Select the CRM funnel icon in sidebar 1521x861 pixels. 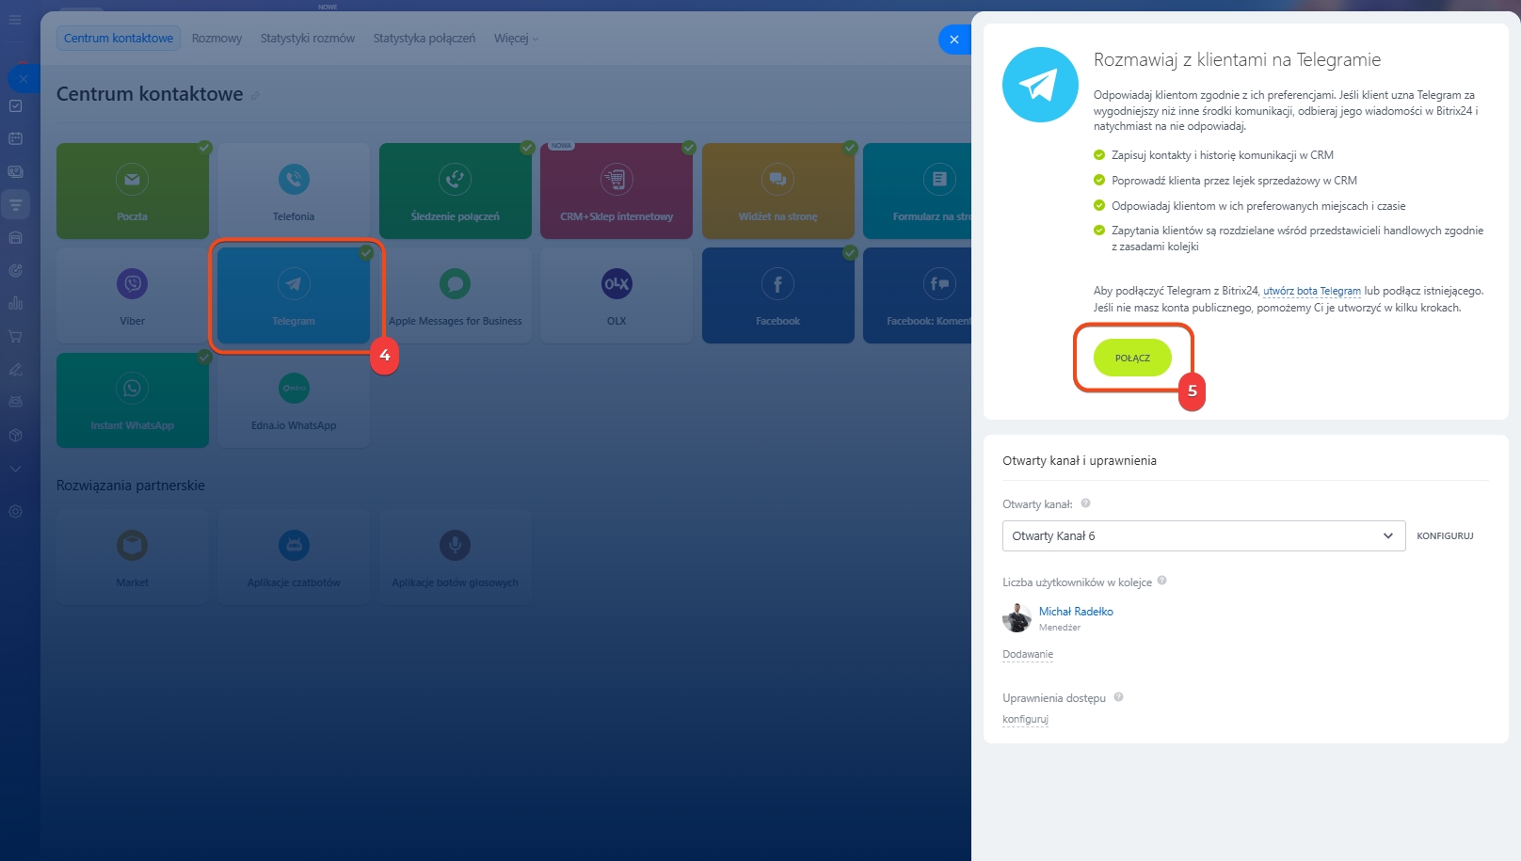point(15,204)
